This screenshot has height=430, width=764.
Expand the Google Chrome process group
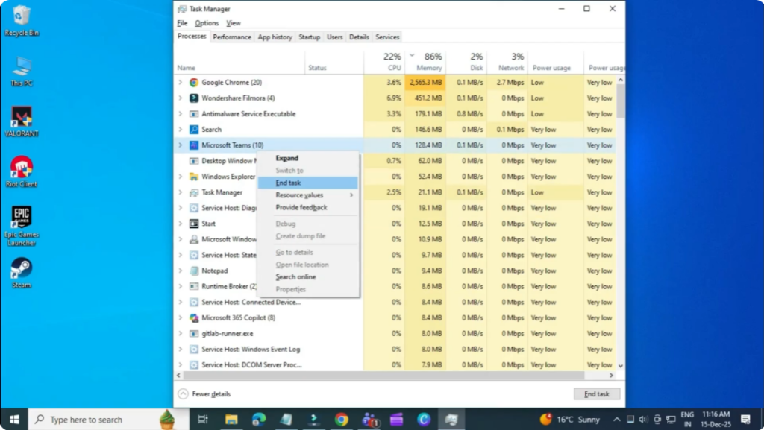coord(182,82)
